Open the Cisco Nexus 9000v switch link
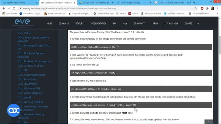The width and height of the screenshot is (221, 124). (31, 75)
